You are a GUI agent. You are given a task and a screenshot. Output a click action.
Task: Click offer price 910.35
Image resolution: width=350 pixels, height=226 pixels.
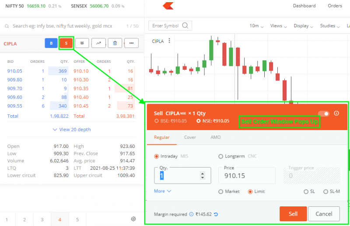81,89
